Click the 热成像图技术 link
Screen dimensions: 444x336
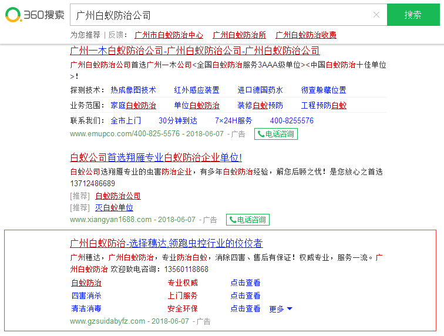(x=133, y=90)
